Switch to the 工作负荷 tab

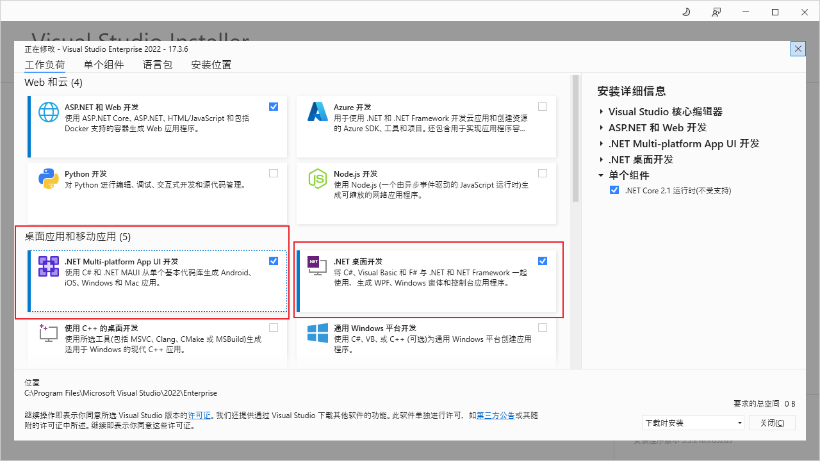pos(45,65)
